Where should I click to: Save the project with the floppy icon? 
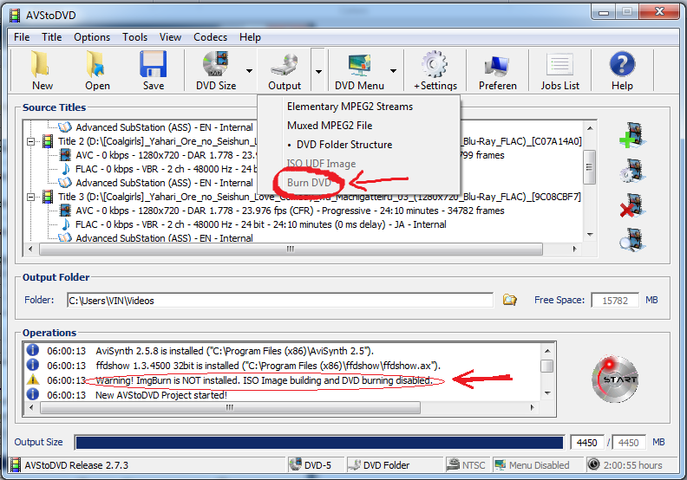tap(153, 64)
